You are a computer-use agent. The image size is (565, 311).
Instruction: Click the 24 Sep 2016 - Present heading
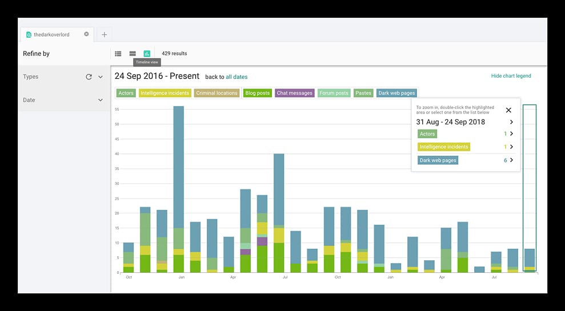(157, 76)
